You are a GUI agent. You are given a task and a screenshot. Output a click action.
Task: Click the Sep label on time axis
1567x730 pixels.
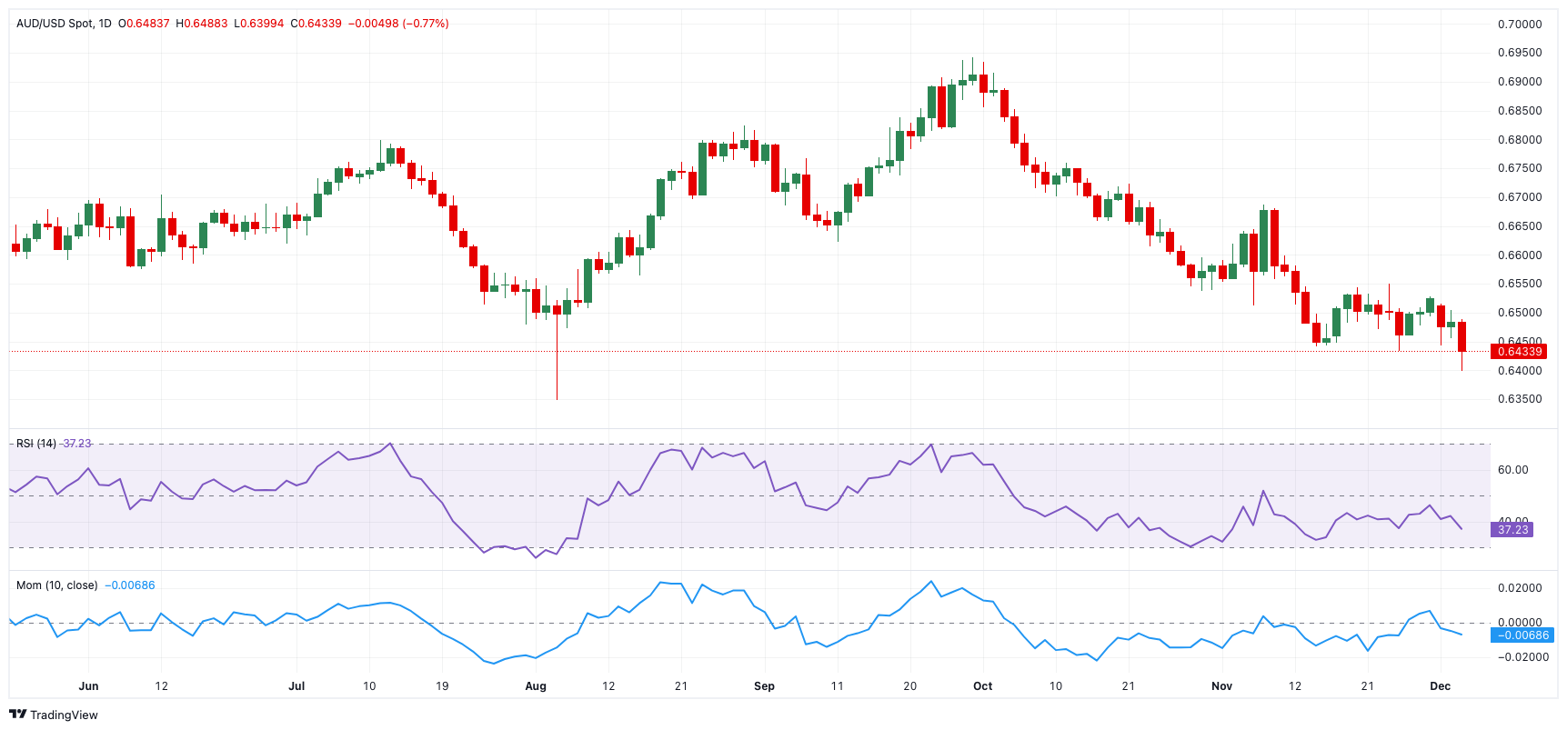click(764, 686)
